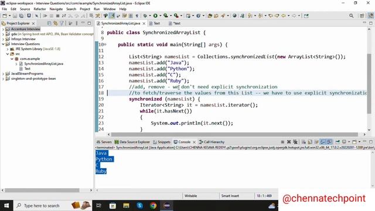
Task: Click Remove Launch icon in Console toolbar
Action: (289, 142)
